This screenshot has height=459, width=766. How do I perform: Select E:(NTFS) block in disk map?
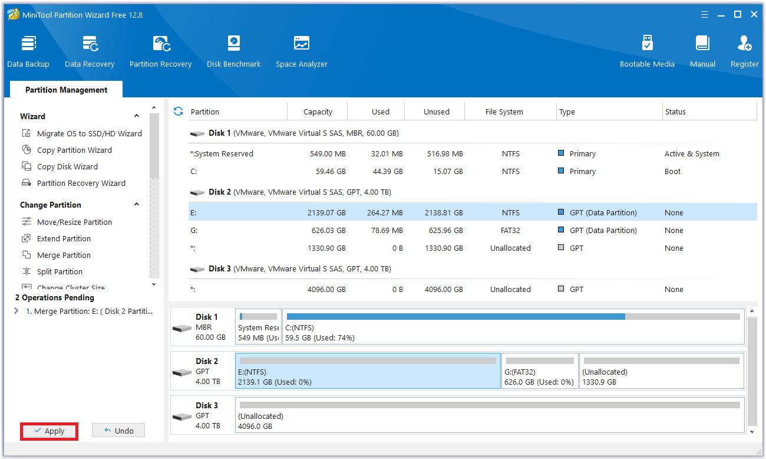[368, 371]
